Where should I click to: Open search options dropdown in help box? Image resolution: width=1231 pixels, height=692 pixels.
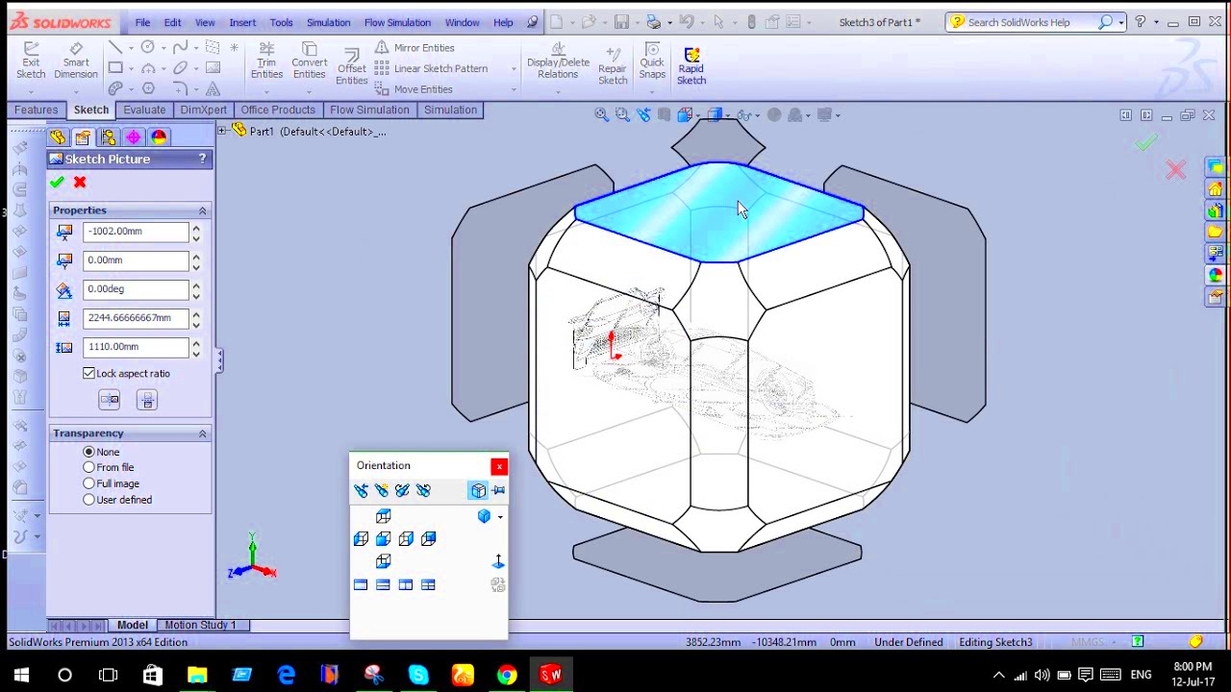[x=1121, y=22]
